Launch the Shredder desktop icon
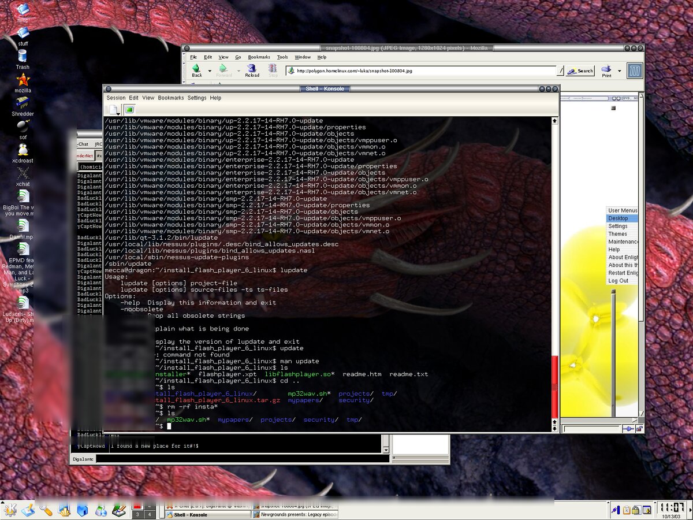Image resolution: width=693 pixels, height=520 pixels. pyautogui.click(x=23, y=103)
